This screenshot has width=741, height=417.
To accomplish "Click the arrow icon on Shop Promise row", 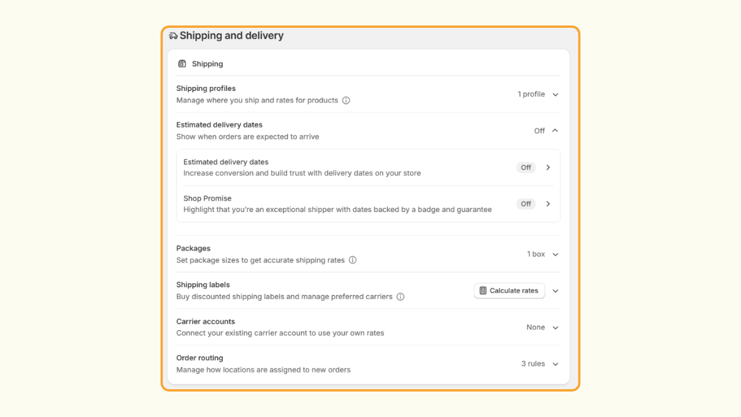I will click(x=548, y=204).
